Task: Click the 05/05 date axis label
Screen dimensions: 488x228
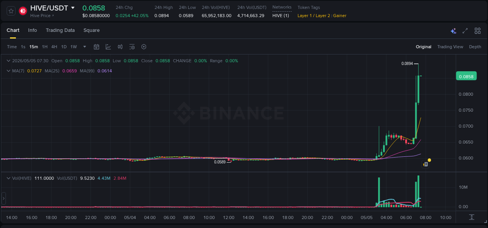Action: click(x=367, y=217)
